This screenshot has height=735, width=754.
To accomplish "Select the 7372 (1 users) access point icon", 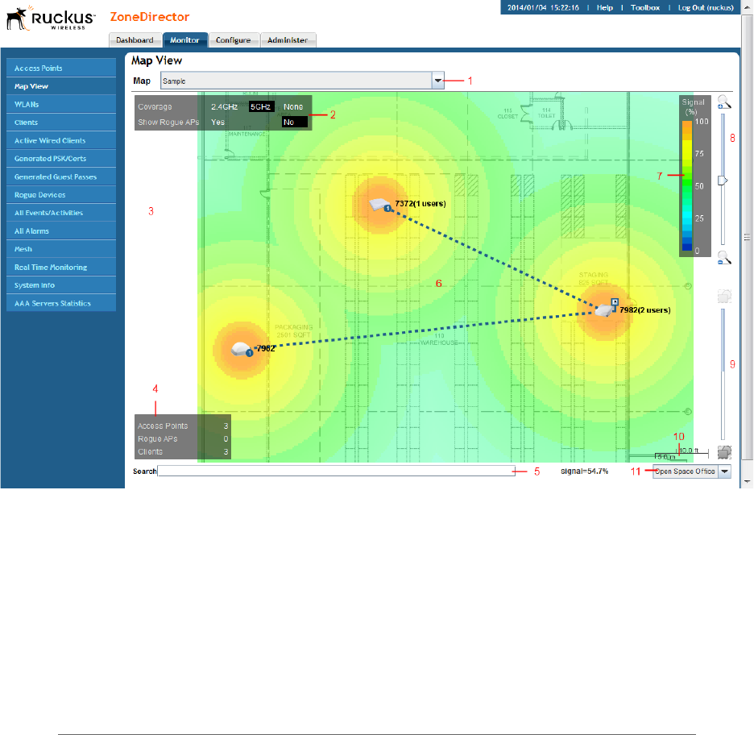I will tap(380, 205).
